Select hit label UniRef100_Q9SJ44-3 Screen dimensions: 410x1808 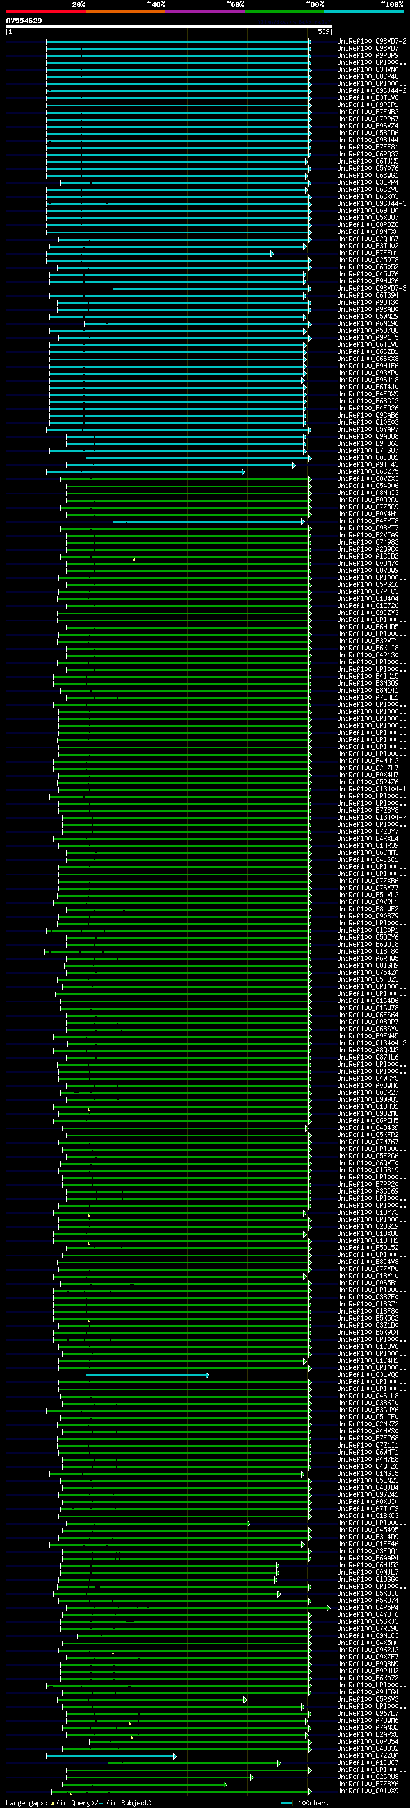click(x=372, y=203)
